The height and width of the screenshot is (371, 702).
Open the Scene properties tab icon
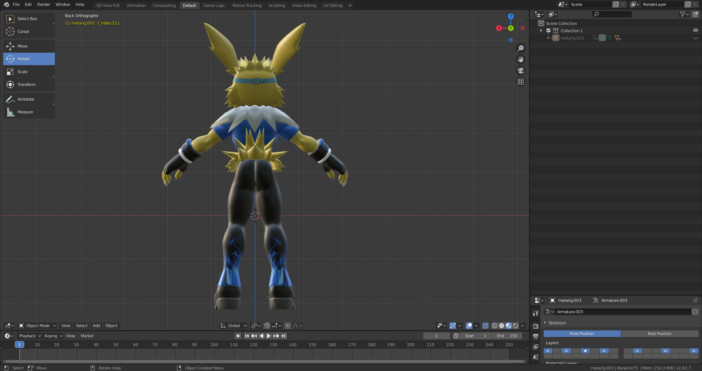click(x=536, y=357)
